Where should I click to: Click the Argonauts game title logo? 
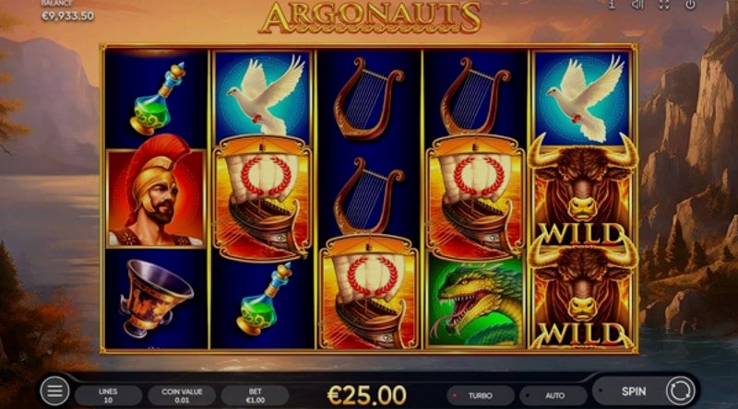[x=370, y=18]
